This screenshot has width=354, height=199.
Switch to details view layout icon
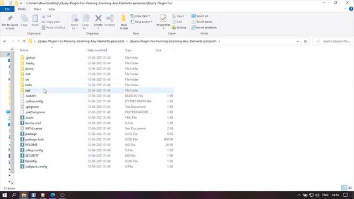344,188
